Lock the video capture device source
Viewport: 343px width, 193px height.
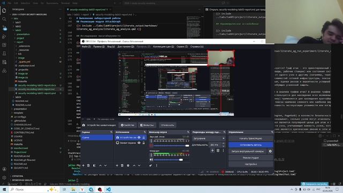[x=144, y=137]
